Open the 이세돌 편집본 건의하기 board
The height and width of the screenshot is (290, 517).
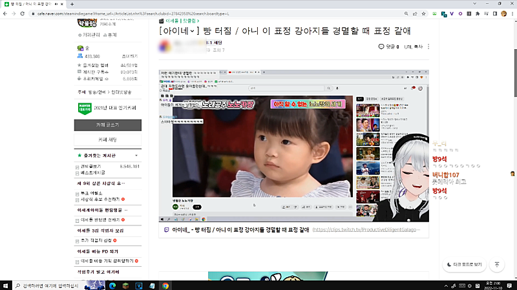click(100, 220)
